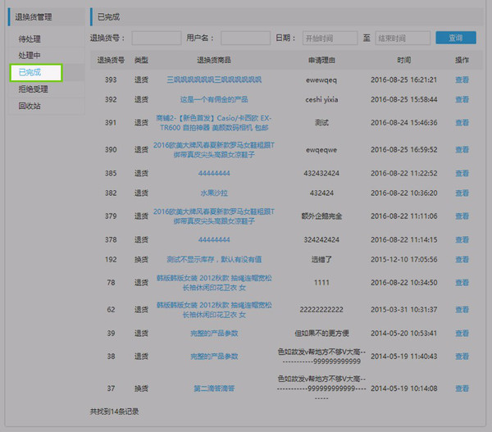Click timestamp 2014-05-20 10:53:41
The height and width of the screenshot is (432, 492).
point(403,333)
